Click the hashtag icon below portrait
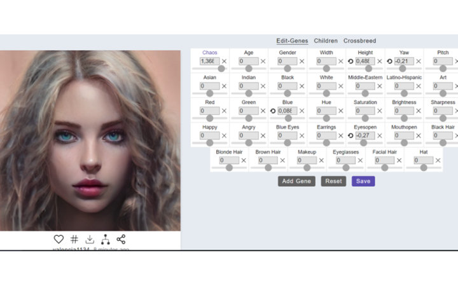Image resolution: width=458 pixels, height=286 pixels. [74, 239]
